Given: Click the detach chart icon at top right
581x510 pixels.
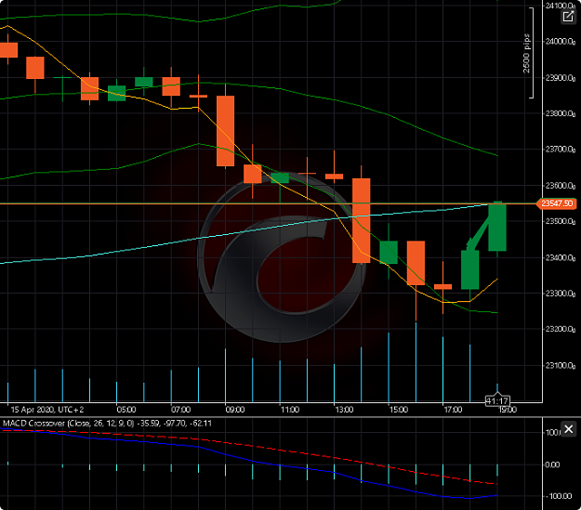Looking at the screenshot, I should (x=568, y=17).
